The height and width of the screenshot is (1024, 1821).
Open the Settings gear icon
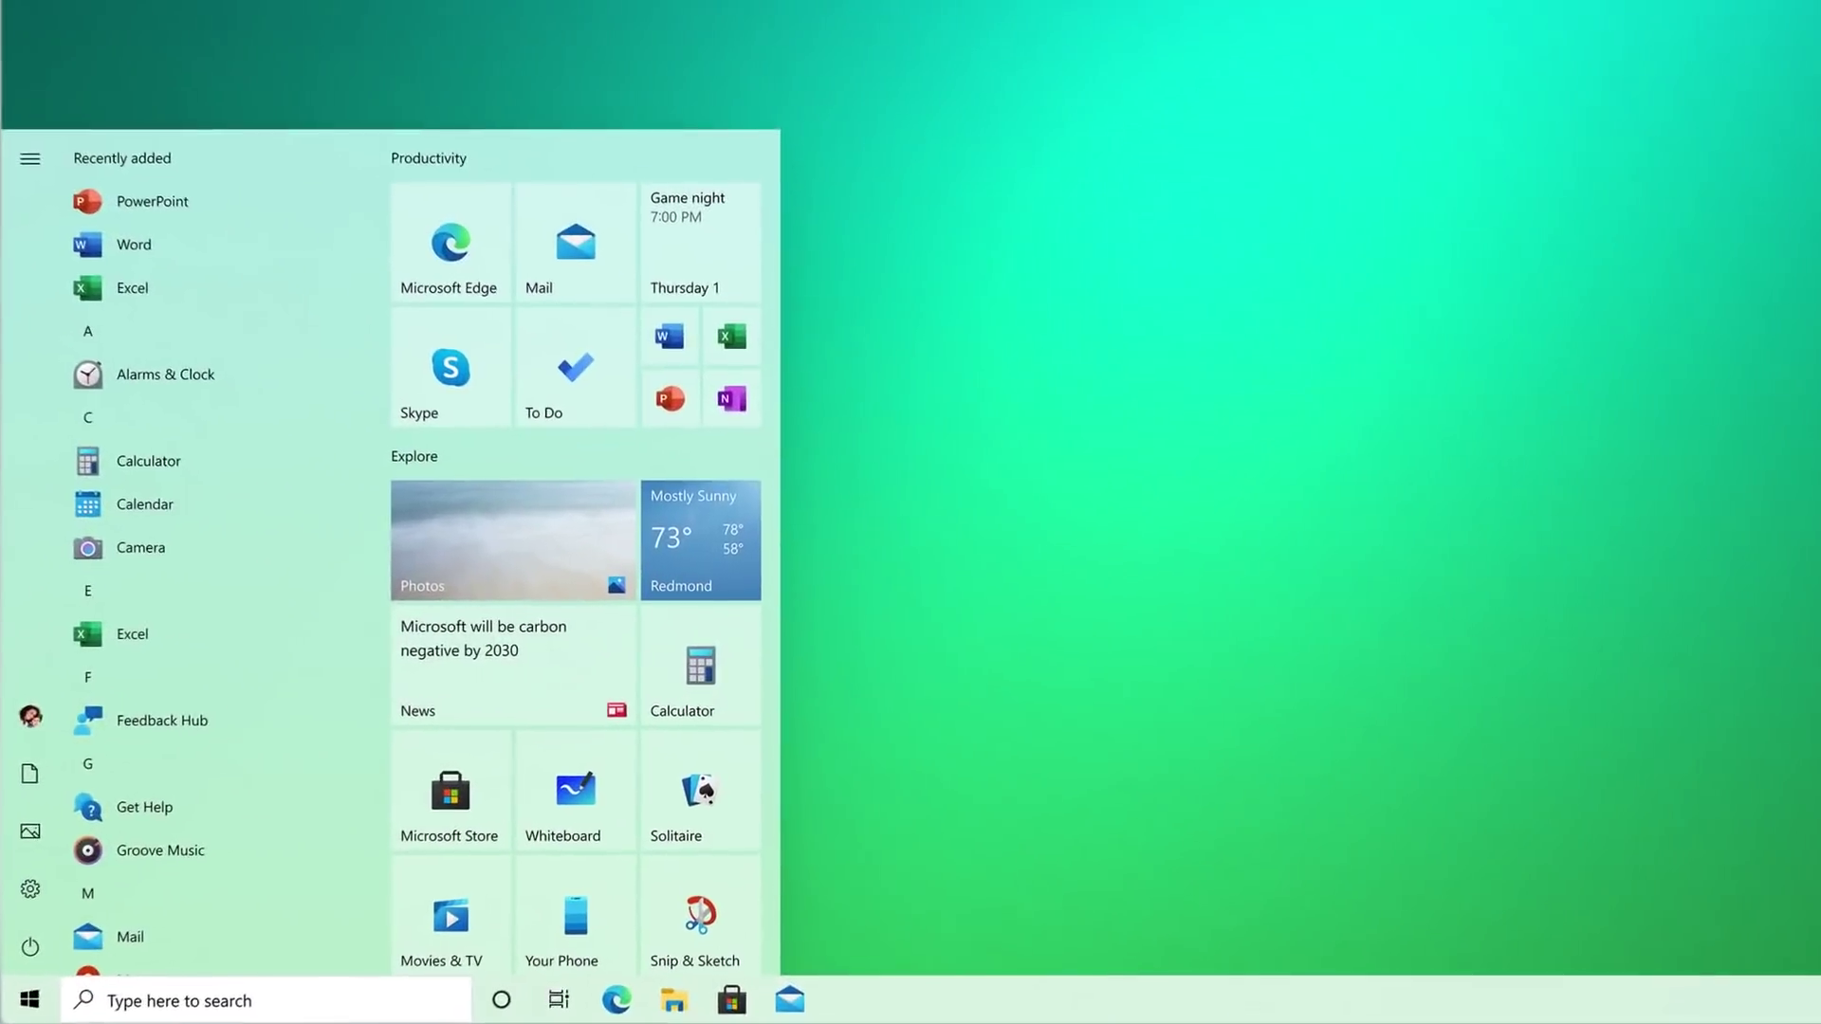point(30,889)
